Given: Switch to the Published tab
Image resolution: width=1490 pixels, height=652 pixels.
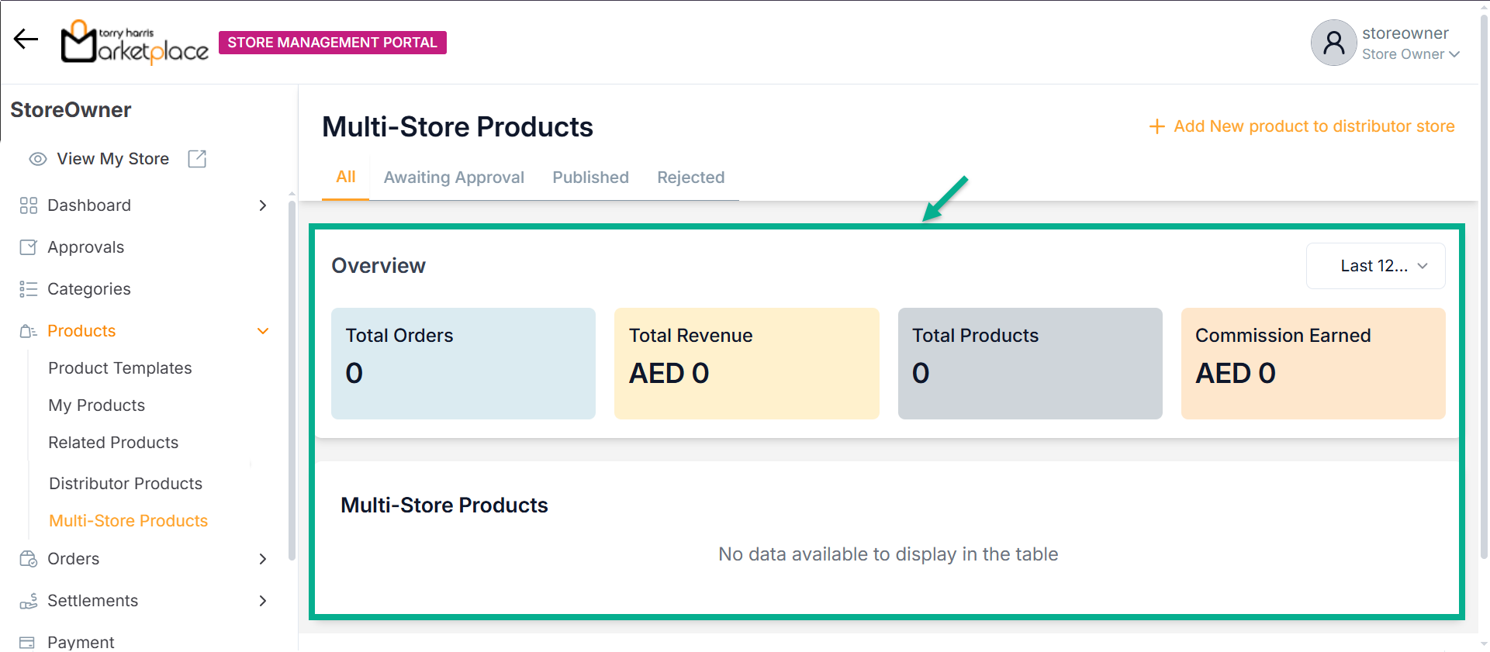Looking at the screenshot, I should point(590,178).
